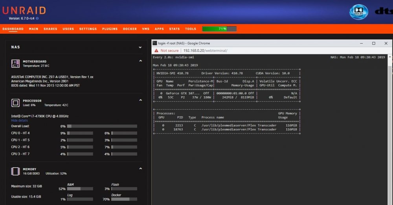Minimize the terminal Chrome window
The image size is (393, 205).
click(x=362, y=43)
